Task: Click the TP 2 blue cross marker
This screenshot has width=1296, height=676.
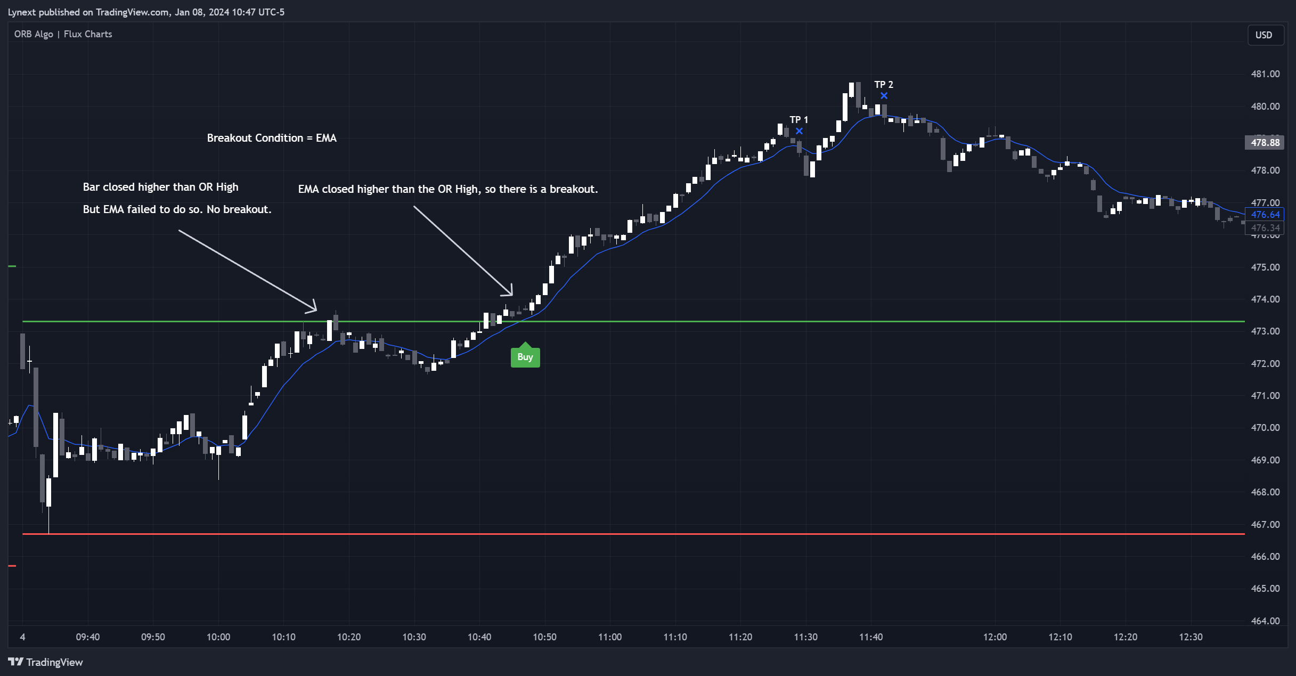Action: [884, 96]
